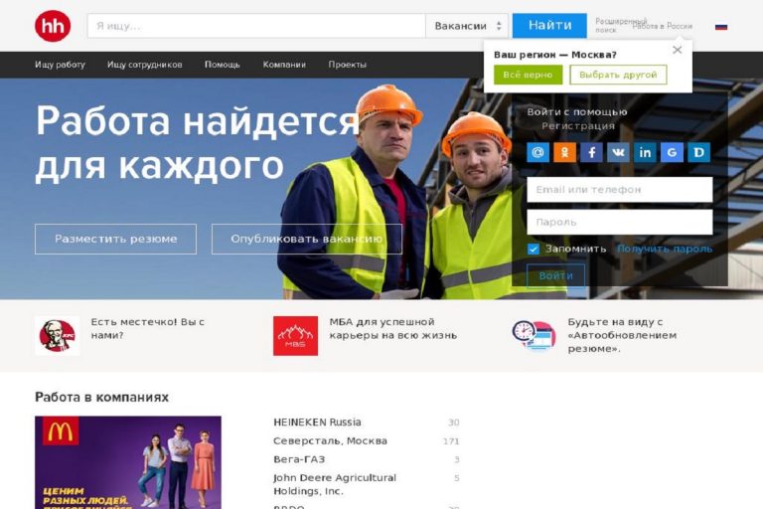This screenshot has width=763, height=509.
Task: Open Получить пароль link
Action: (x=665, y=249)
